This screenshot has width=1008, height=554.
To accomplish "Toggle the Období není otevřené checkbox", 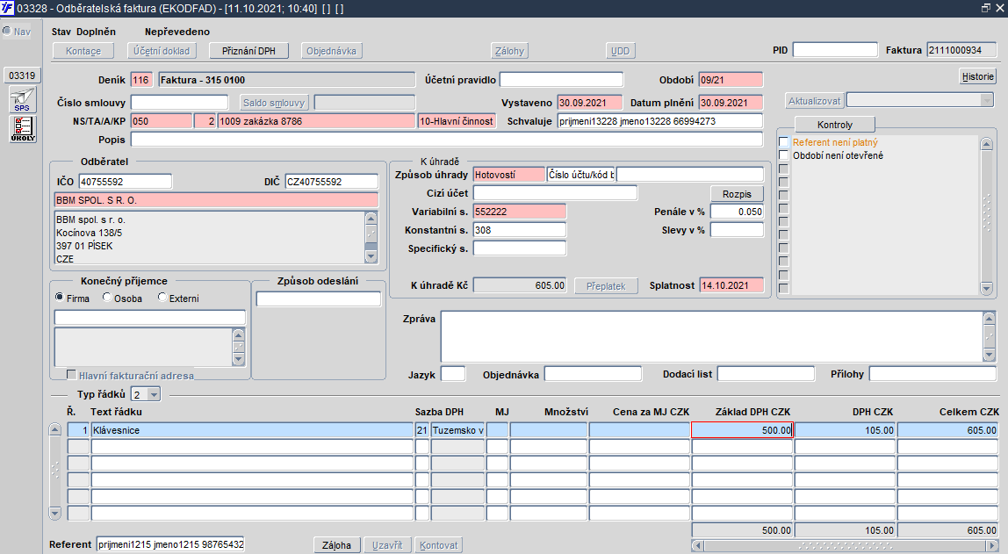I will (783, 155).
